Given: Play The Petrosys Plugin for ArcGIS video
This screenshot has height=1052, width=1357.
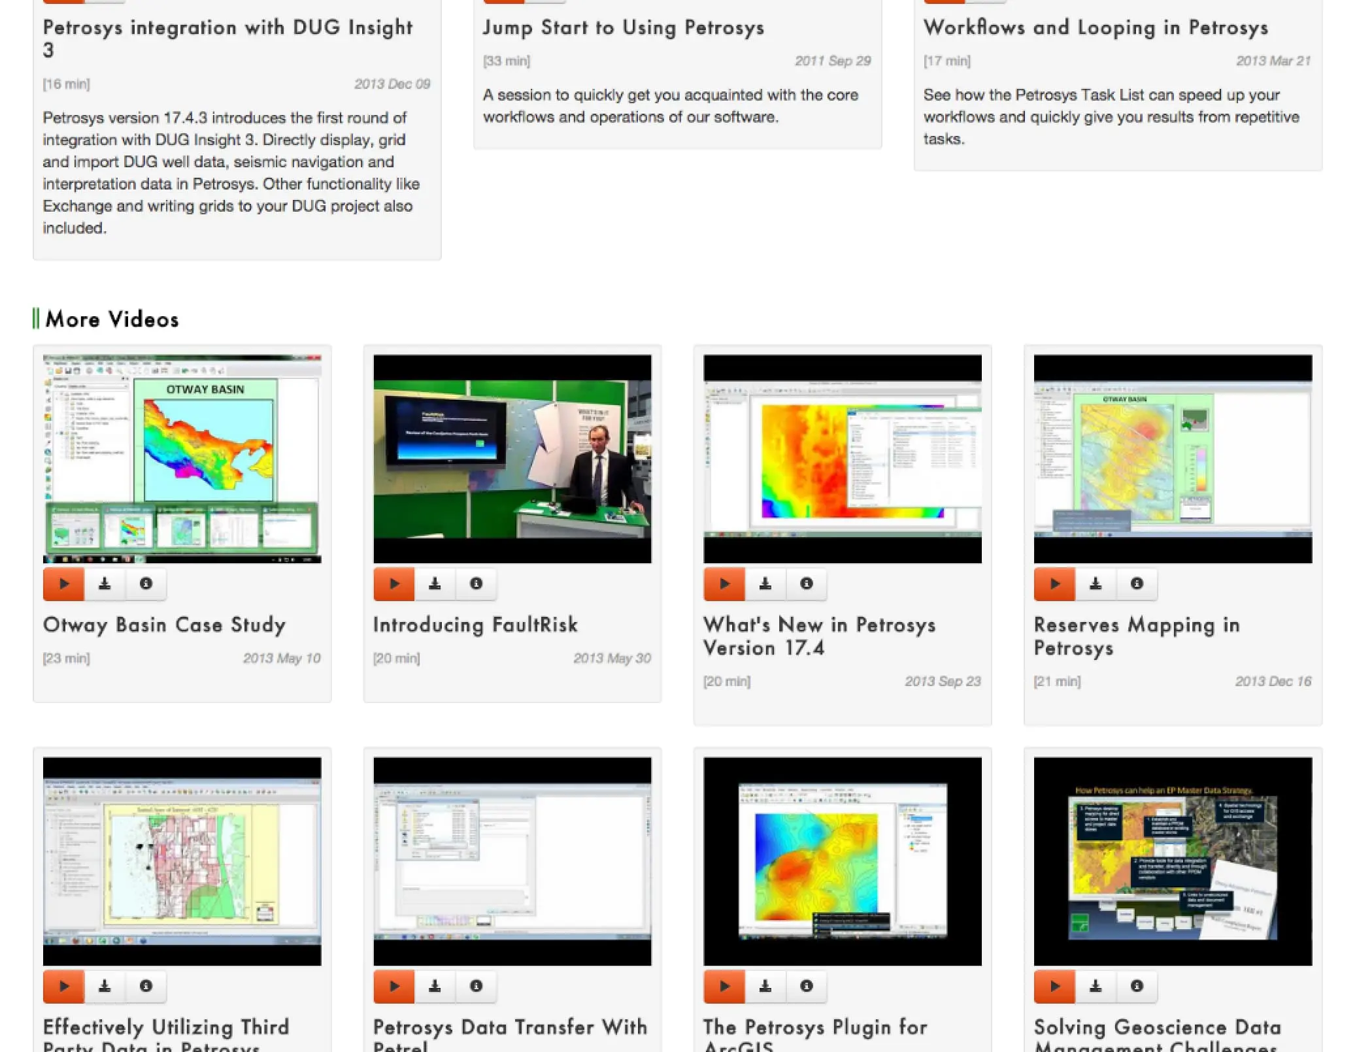Looking at the screenshot, I should [x=724, y=986].
